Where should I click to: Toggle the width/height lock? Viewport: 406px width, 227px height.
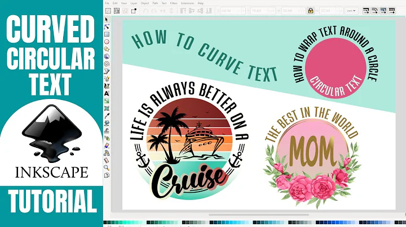tap(311, 11)
